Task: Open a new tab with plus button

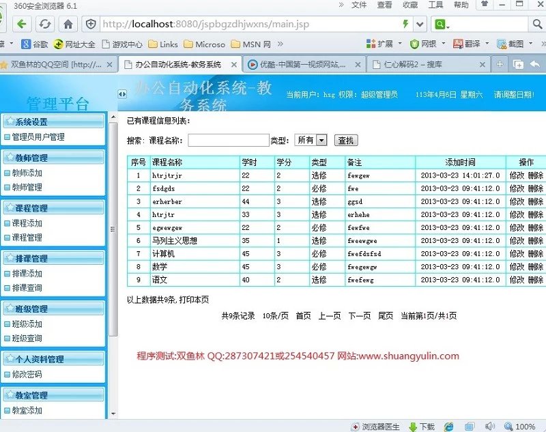Action: (500, 64)
